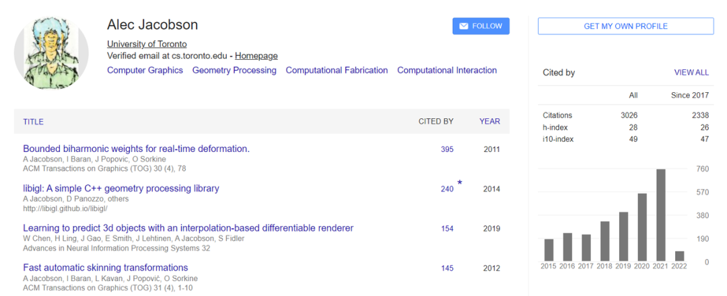Click the 154 citation count

pos(447,229)
